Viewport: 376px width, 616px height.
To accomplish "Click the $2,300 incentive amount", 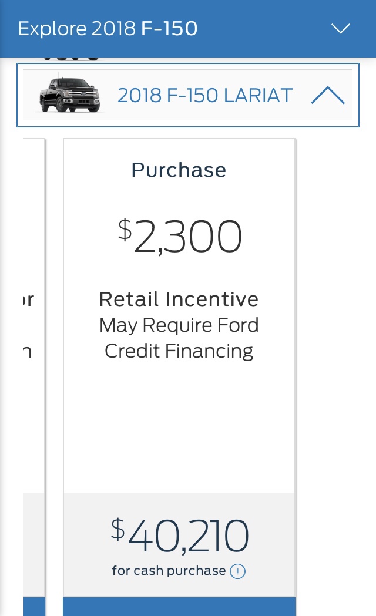I will click(x=180, y=237).
